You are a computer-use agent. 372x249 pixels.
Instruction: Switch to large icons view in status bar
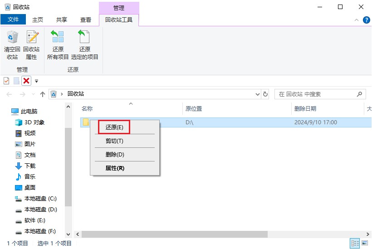[x=365, y=243]
